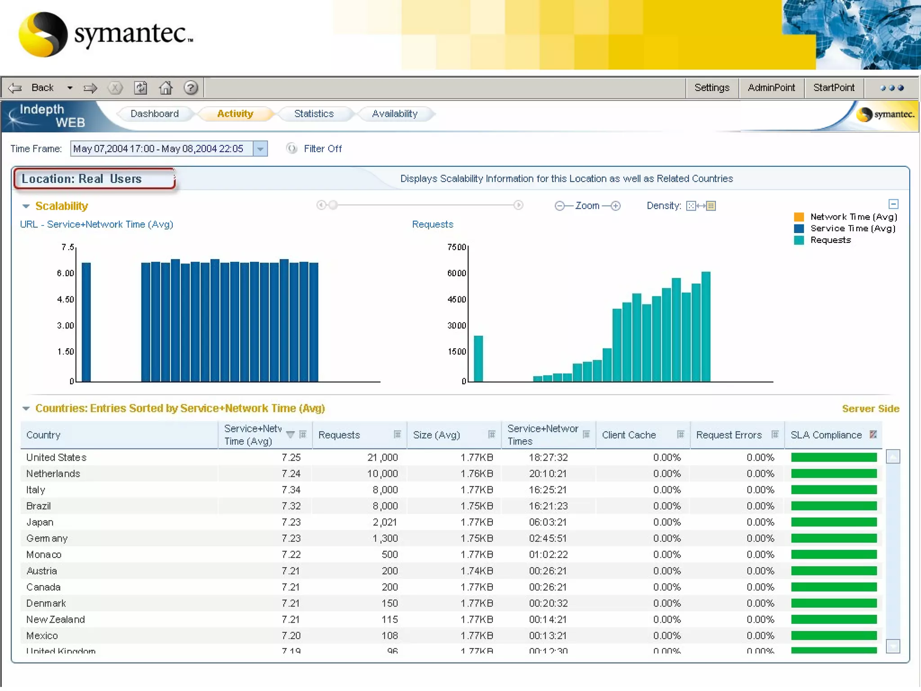Toggle SLA Compliance column icon

click(x=873, y=435)
